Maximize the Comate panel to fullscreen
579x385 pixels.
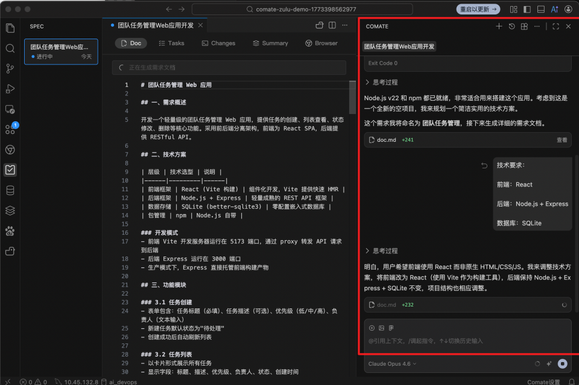[x=555, y=26]
